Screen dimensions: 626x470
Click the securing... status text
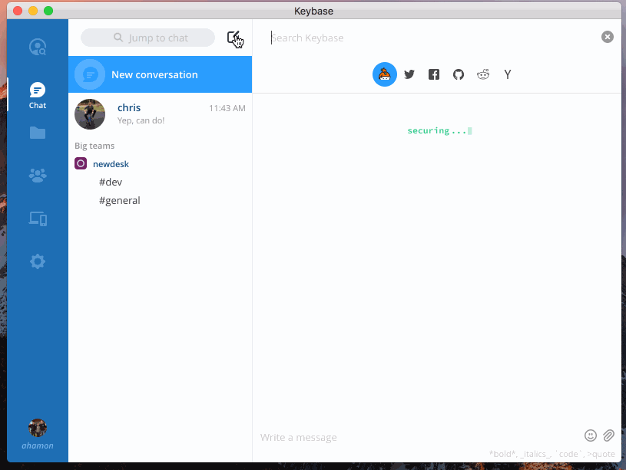pyautogui.click(x=439, y=131)
